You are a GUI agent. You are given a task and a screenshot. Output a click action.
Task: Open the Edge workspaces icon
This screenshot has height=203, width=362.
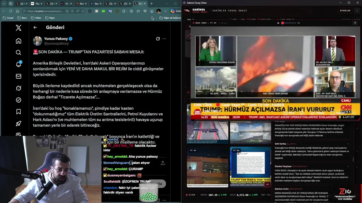click(11, 4)
